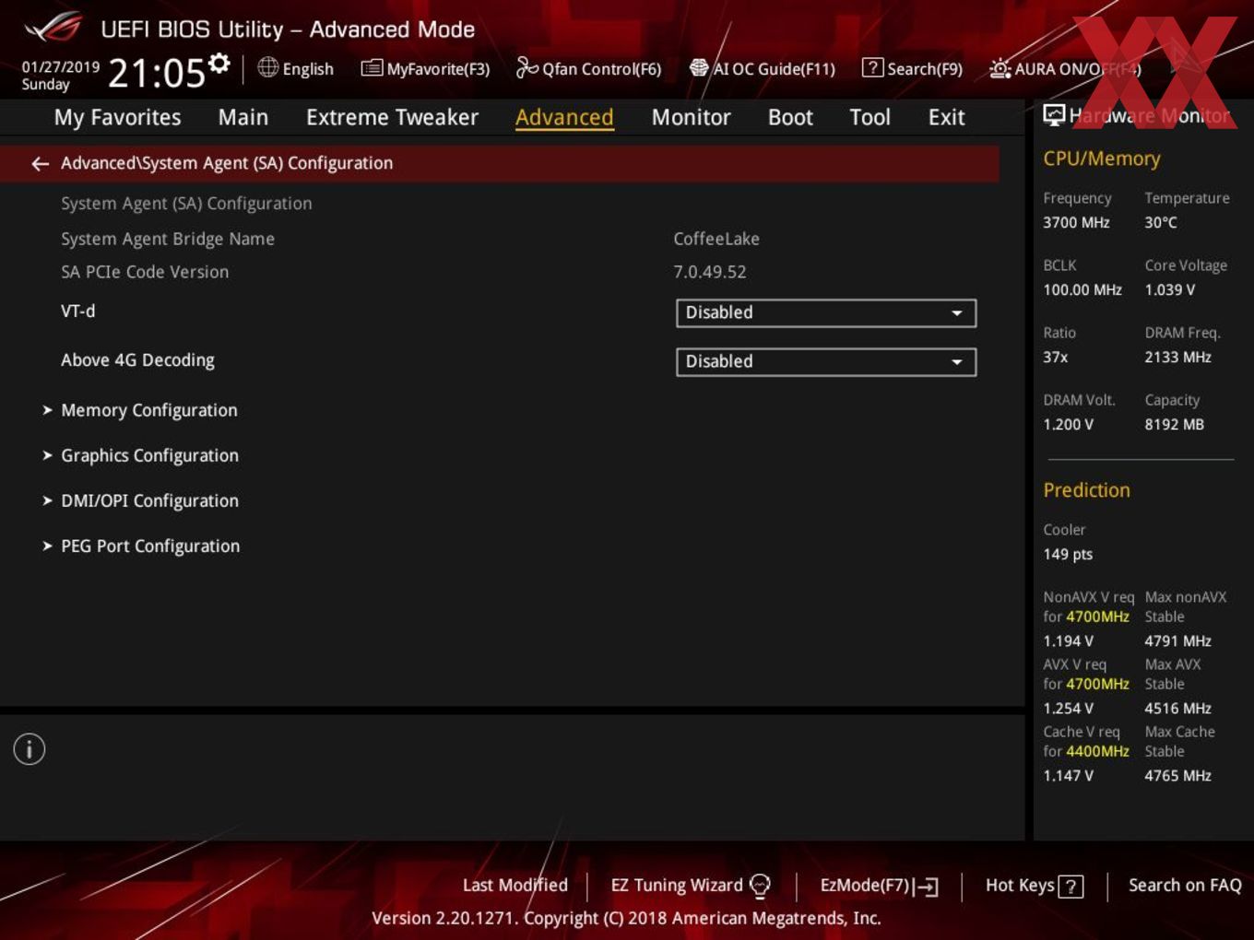Switch to EzMode(F7)
This screenshot has width=1254, height=940.
point(879,886)
